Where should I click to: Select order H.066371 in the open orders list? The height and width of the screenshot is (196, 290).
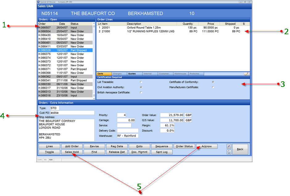pos(65,69)
